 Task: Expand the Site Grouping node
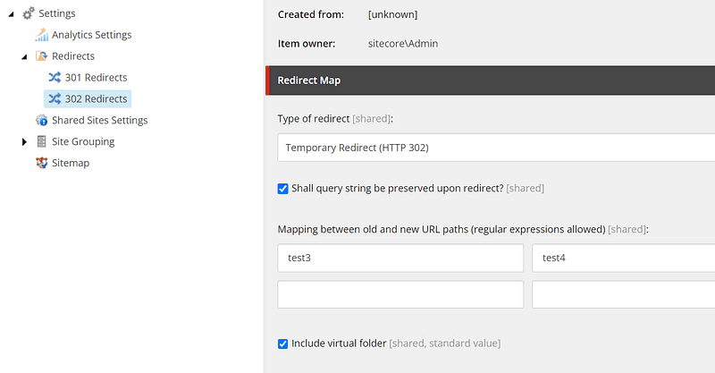24,142
